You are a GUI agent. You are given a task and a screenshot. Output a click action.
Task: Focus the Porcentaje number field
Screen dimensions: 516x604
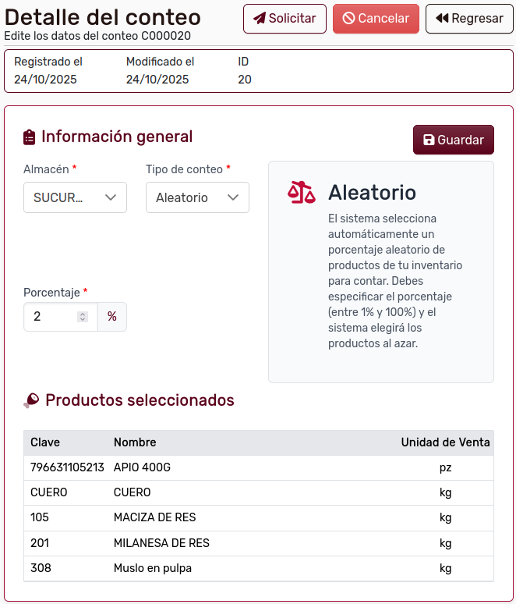tap(51, 317)
